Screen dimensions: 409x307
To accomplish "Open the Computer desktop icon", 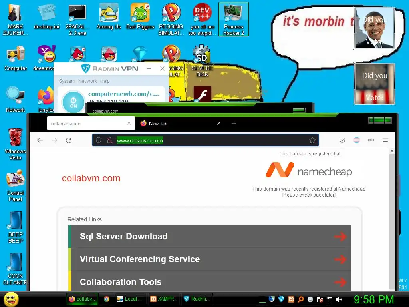I will (x=16, y=58).
